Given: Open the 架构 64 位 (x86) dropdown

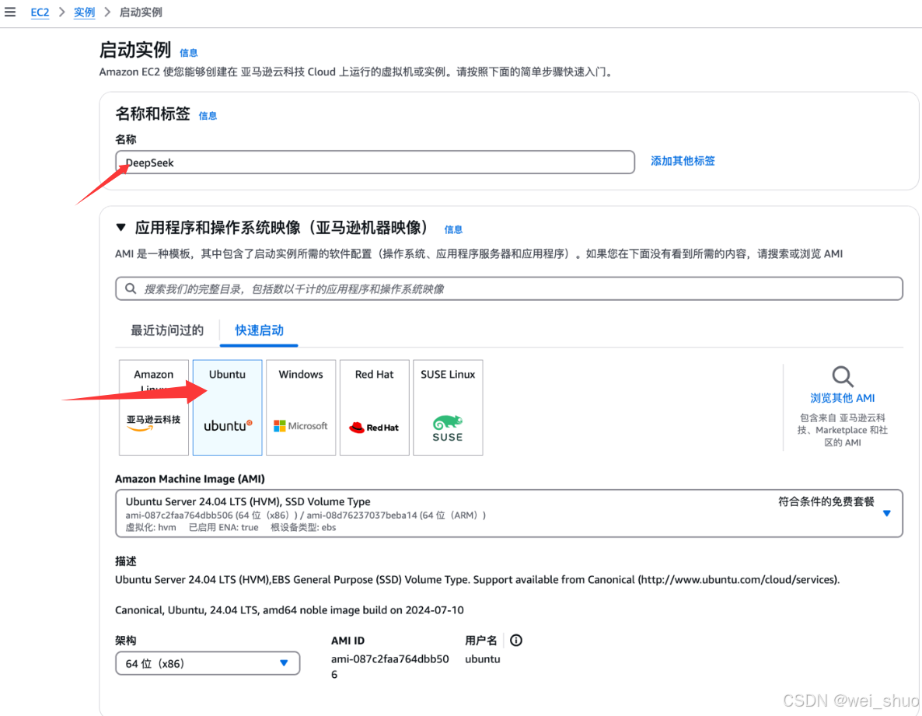Looking at the screenshot, I should (x=208, y=663).
